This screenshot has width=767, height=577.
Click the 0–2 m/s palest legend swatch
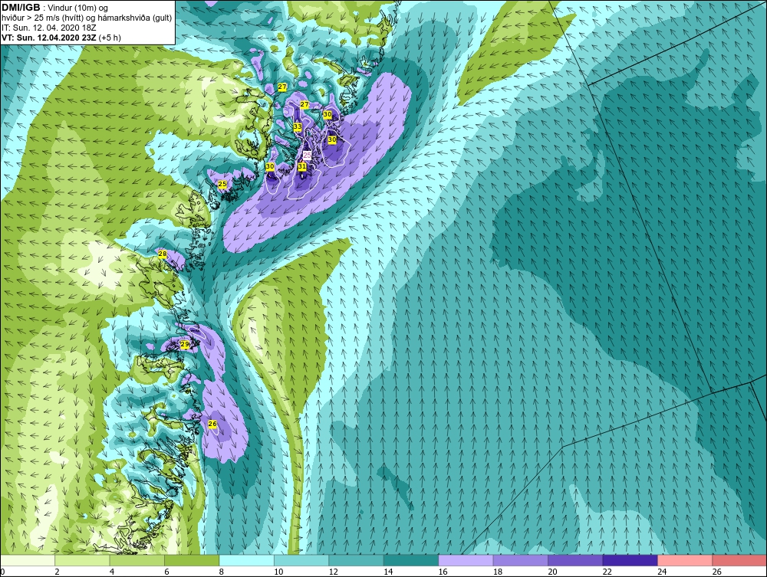pos(28,560)
